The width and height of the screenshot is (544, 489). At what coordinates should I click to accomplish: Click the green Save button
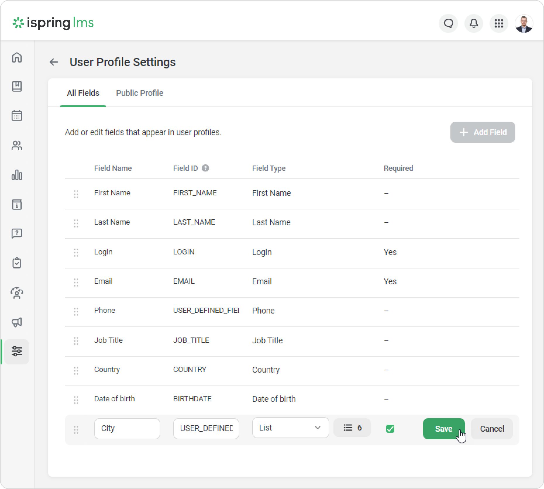(x=443, y=428)
